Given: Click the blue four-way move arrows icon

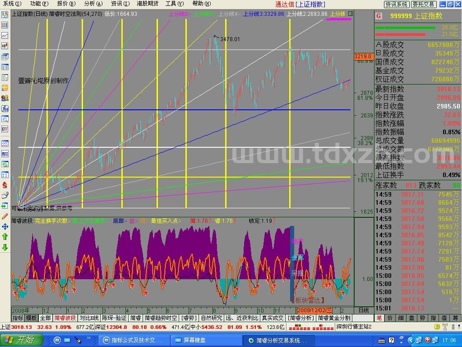Looking at the screenshot, I should [x=5, y=227].
